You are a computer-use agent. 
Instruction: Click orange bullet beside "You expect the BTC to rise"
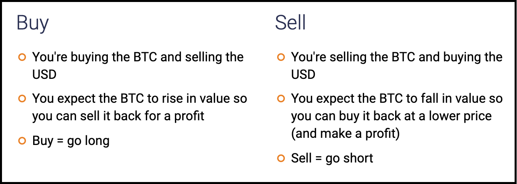pos(22,98)
